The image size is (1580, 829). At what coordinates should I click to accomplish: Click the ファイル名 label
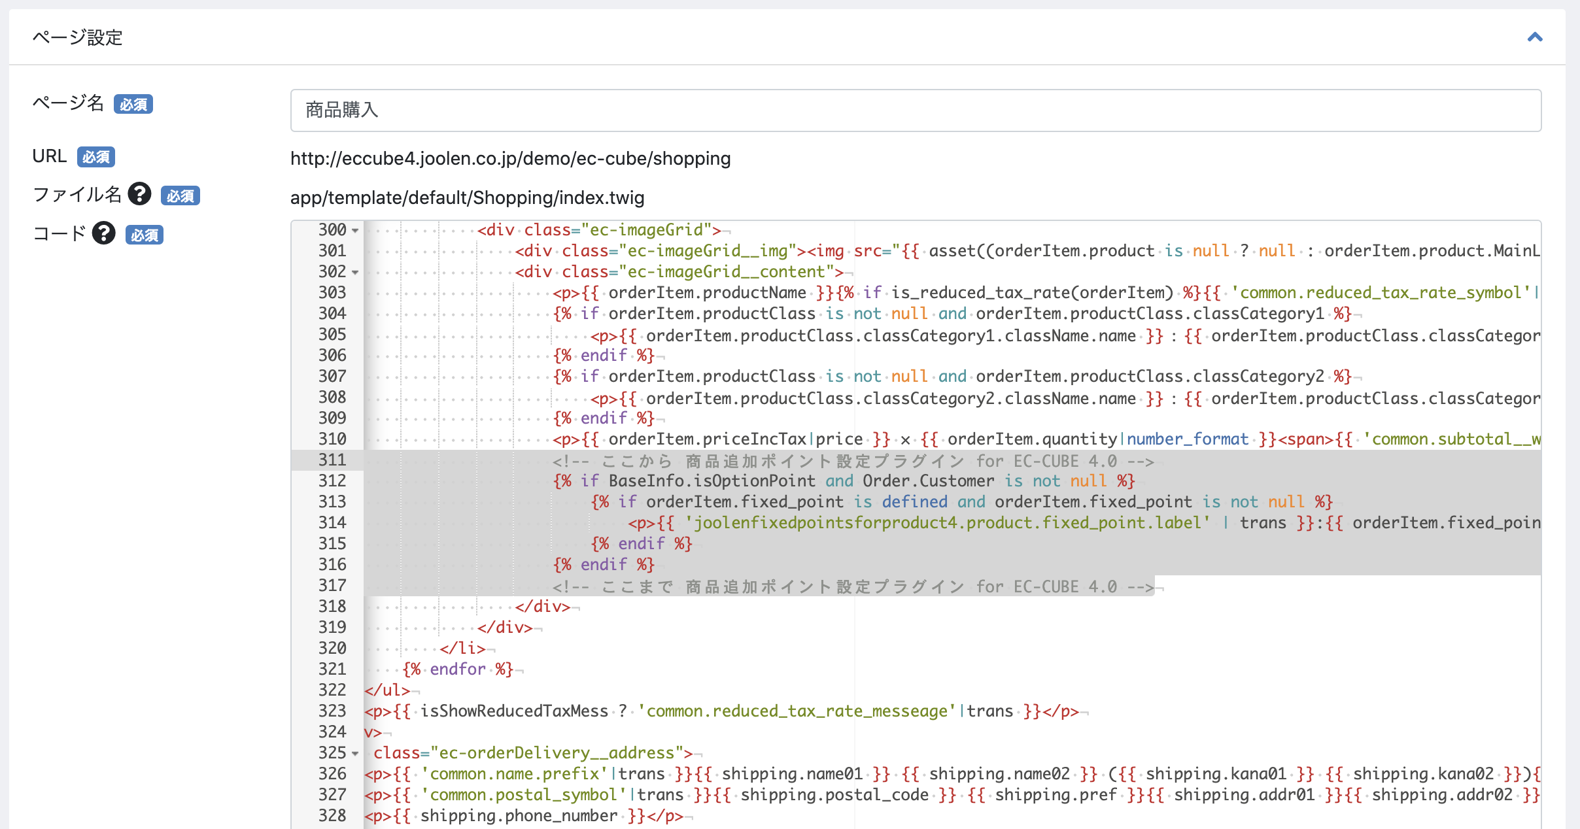pos(77,194)
